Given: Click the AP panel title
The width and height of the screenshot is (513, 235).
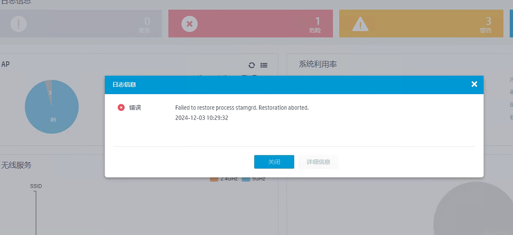Looking at the screenshot, I should pyautogui.click(x=5, y=64).
